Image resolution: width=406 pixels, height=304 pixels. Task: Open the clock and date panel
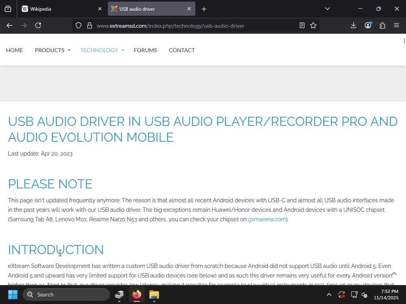tap(386, 294)
